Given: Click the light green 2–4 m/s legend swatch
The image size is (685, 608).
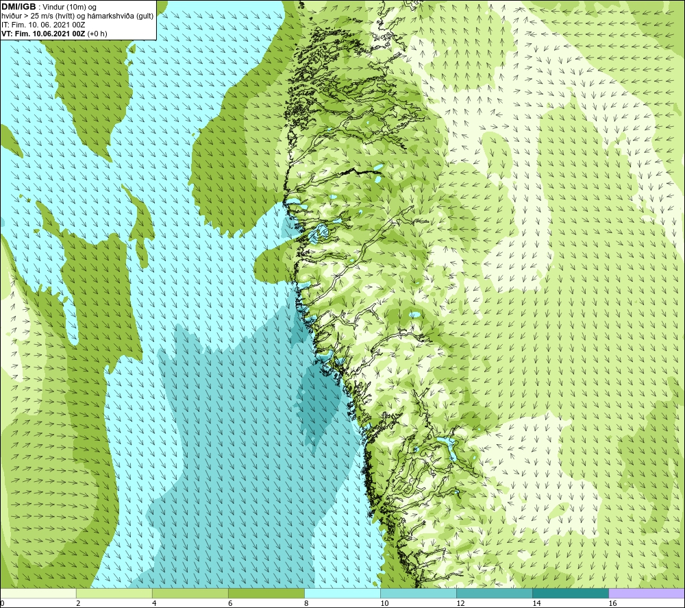Looking at the screenshot, I should pyautogui.click(x=114, y=593).
